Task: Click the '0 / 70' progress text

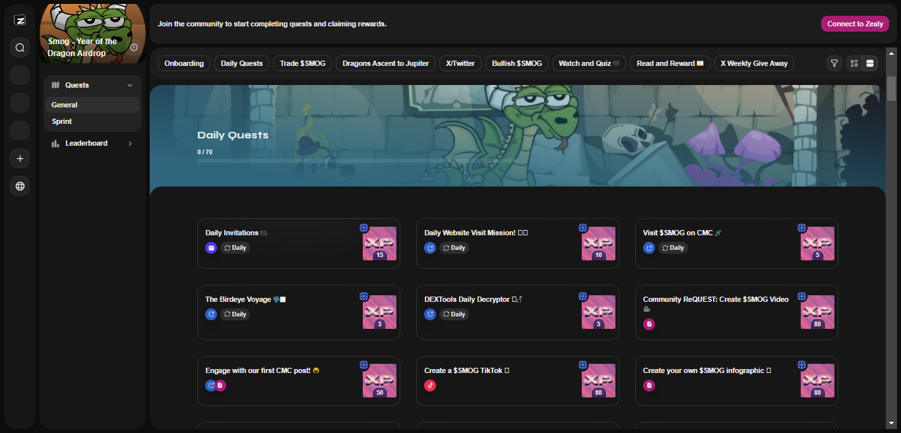Action: click(204, 152)
